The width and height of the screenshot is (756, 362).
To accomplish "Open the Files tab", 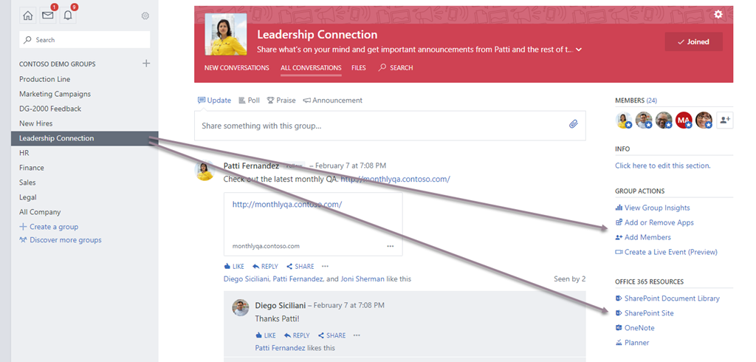I will point(359,67).
